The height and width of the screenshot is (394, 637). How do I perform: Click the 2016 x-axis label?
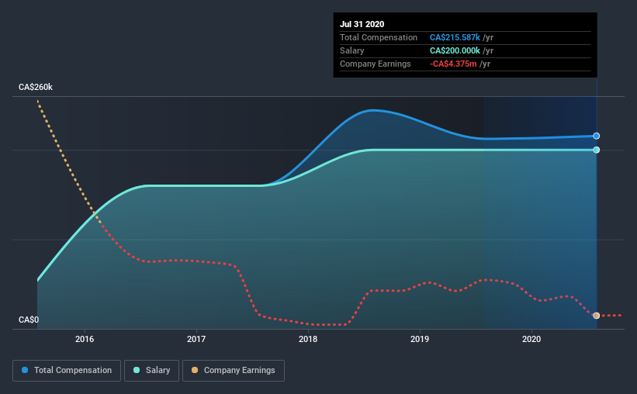pos(85,339)
